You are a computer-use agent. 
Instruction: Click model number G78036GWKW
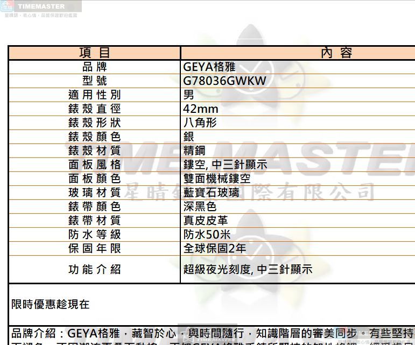pyautogui.click(x=224, y=81)
